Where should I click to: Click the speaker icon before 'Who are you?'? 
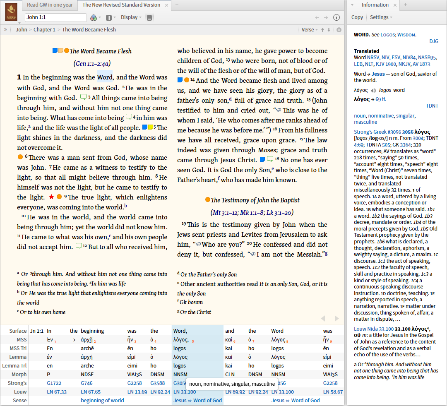[198, 244]
